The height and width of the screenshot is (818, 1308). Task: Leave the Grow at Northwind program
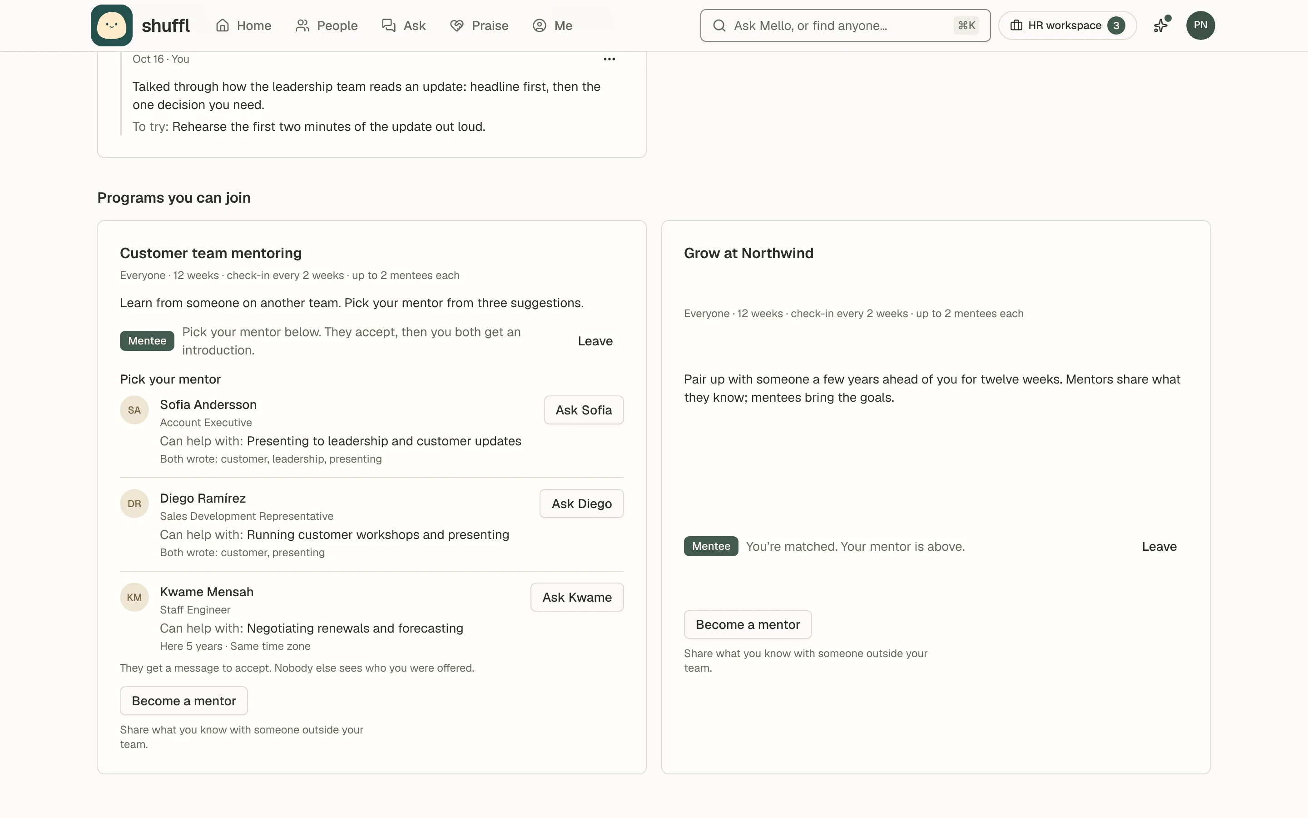click(1159, 546)
